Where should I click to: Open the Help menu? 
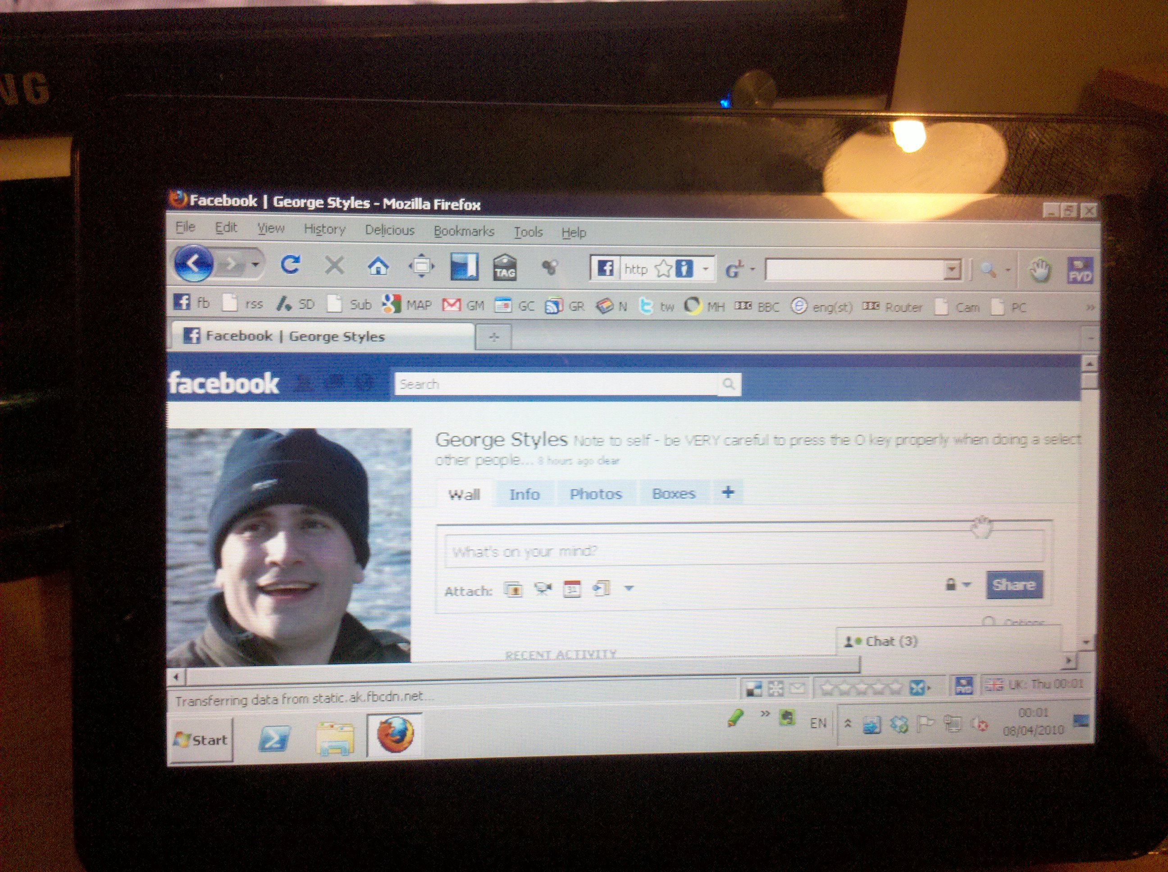tap(574, 233)
